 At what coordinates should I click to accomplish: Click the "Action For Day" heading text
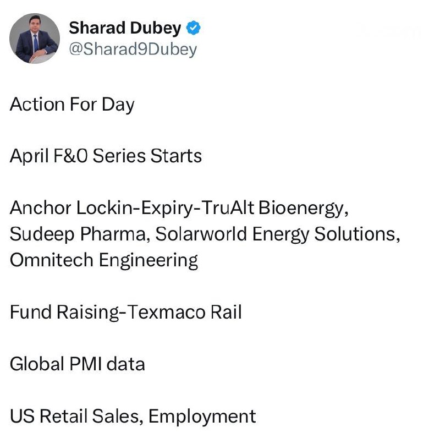pyautogui.click(x=72, y=104)
